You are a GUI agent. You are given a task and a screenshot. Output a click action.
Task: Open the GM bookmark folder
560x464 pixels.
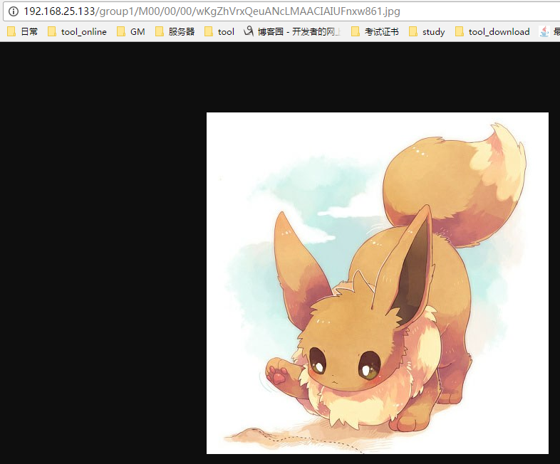point(131,32)
